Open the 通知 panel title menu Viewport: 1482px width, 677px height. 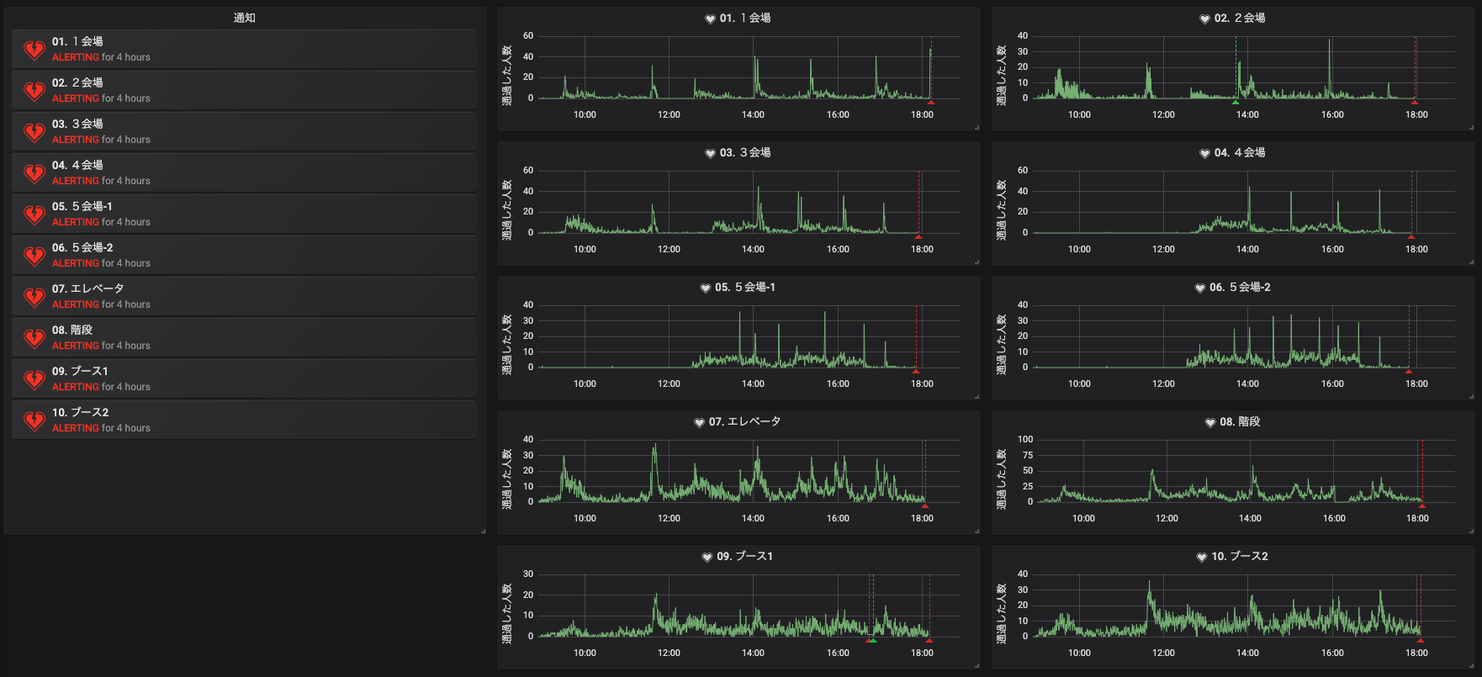(245, 18)
